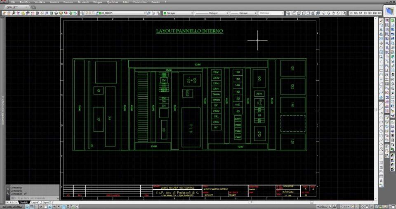This screenshot has height=209, width=396.
Task: Open the Quotatura menu
Action: click(112, 2)
